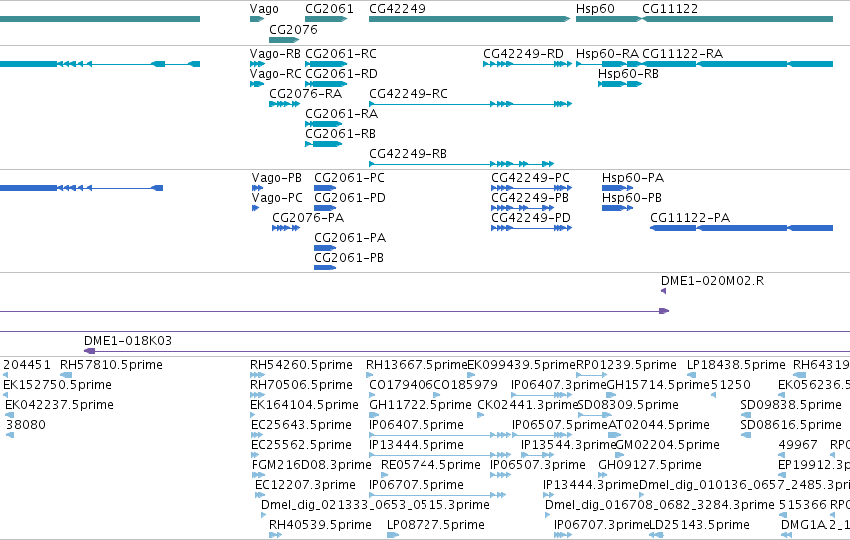Select EST SD08616.5prime

[791, 425]
